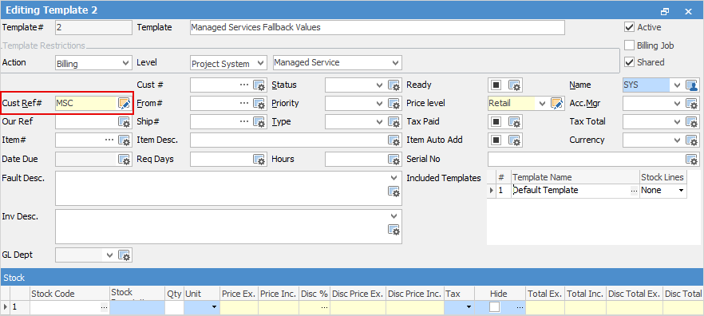Click the gear icon beside Item# field

[125, 140]
